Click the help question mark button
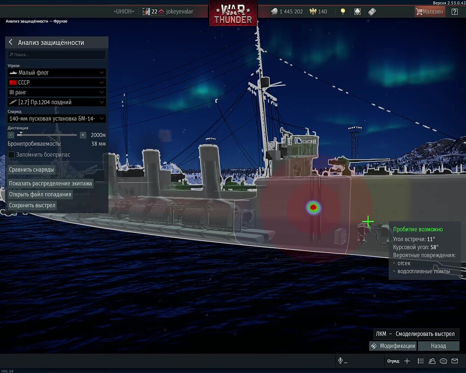Screen dimensions: 466x373 (x=454, y=11)
